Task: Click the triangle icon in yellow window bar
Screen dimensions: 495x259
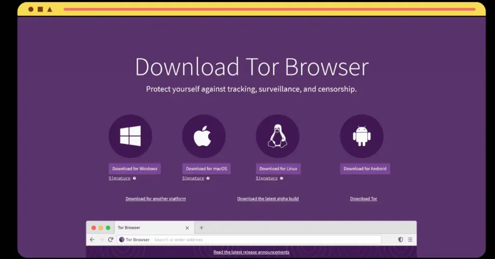Action: pos(50,10)
